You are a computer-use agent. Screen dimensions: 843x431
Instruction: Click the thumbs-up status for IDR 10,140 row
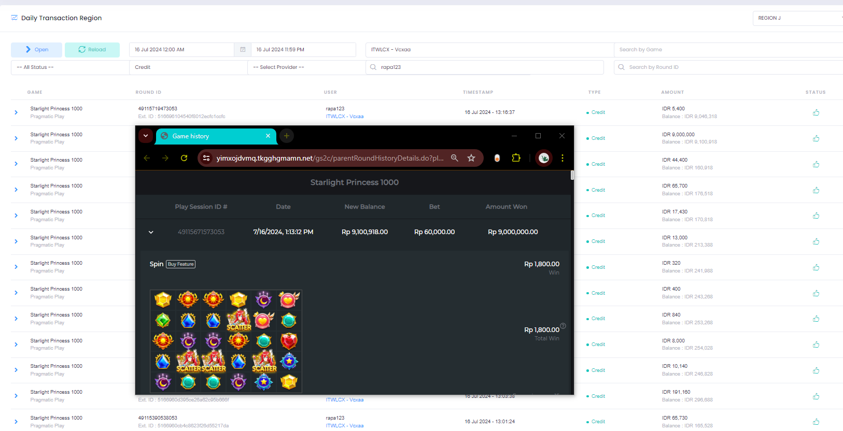click(x=816, y=370)
